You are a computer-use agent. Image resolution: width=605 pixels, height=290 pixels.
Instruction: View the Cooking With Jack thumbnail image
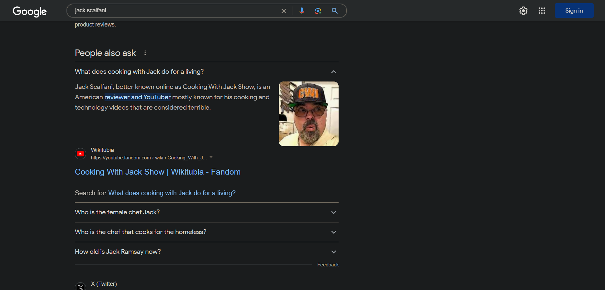[308, 114]
